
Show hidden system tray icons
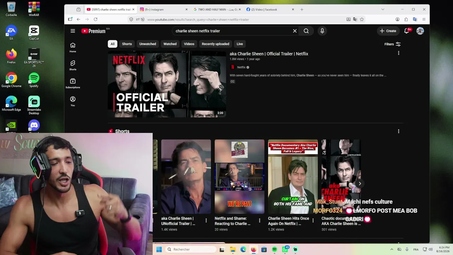tap(392, 249)
